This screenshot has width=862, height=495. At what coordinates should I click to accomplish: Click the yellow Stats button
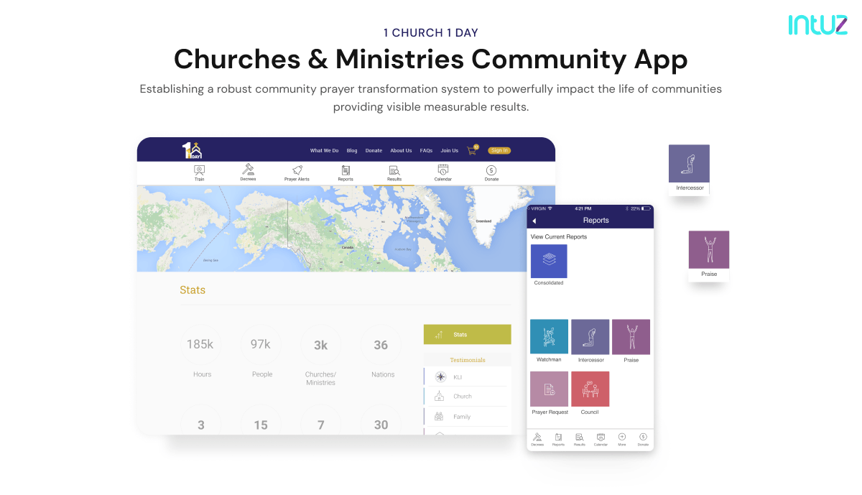(x=467, y=334)
